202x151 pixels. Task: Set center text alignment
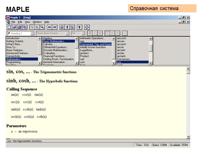point(112,33)
